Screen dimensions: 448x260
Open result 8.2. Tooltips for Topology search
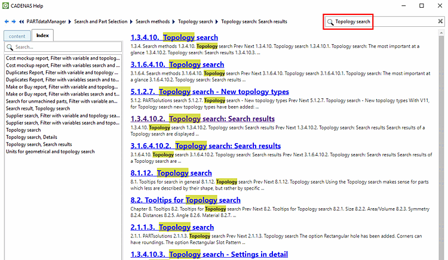pyautogui.click(x=185, y=200)
